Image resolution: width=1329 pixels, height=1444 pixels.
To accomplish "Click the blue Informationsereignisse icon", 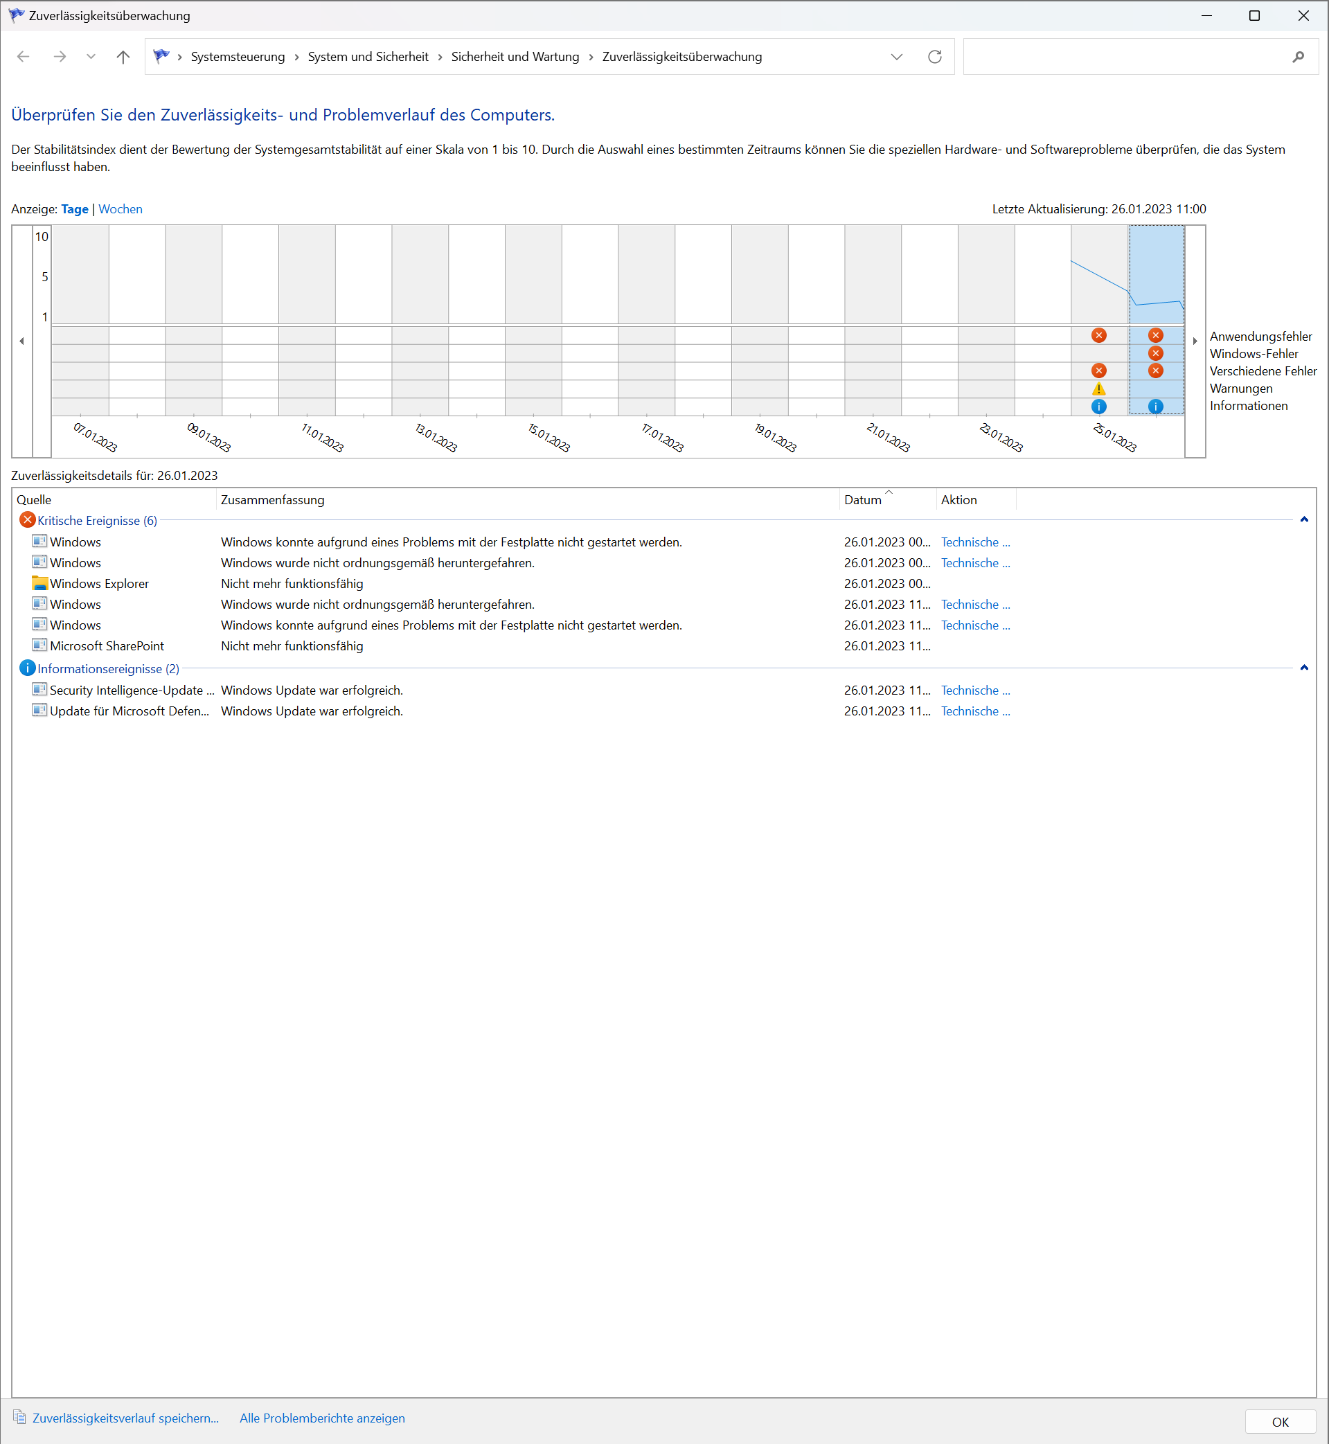I will coord(27,668).
